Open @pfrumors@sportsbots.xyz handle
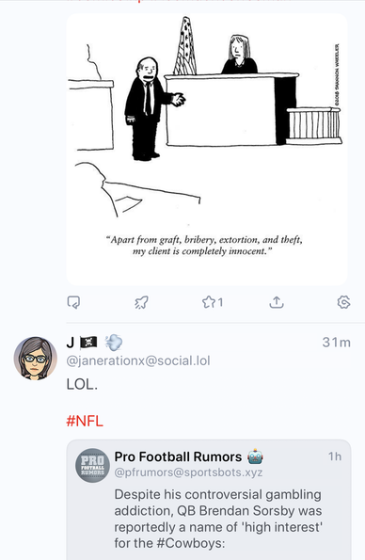 coord(188,472)
